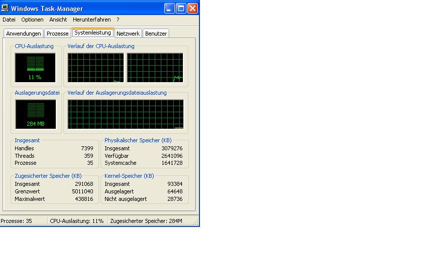Click status bar Zugesicherter Speicher: 284M
Image resolution: width=422 pixels, height=263 pixels.
point(146,221)
